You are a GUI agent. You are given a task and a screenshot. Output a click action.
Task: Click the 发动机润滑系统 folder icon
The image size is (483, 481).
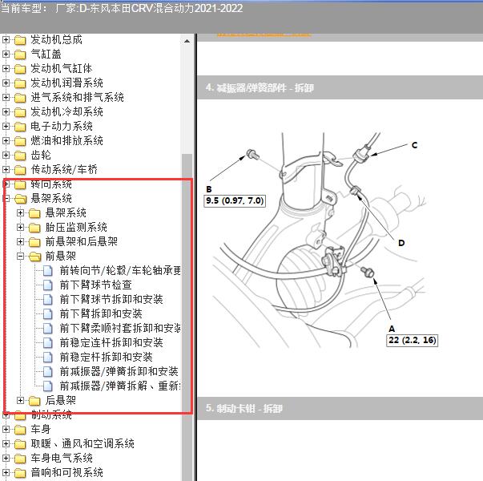[x=20, y=83]
